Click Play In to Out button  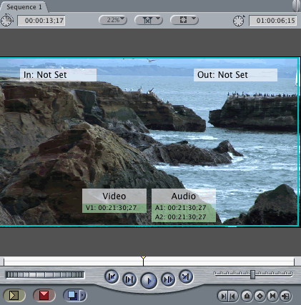tap(129, 279)
